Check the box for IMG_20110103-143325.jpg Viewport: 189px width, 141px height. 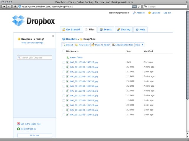[x=64, y=62]
